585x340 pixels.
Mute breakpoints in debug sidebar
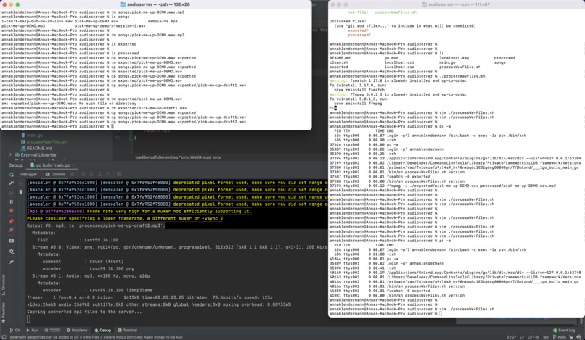12,230
